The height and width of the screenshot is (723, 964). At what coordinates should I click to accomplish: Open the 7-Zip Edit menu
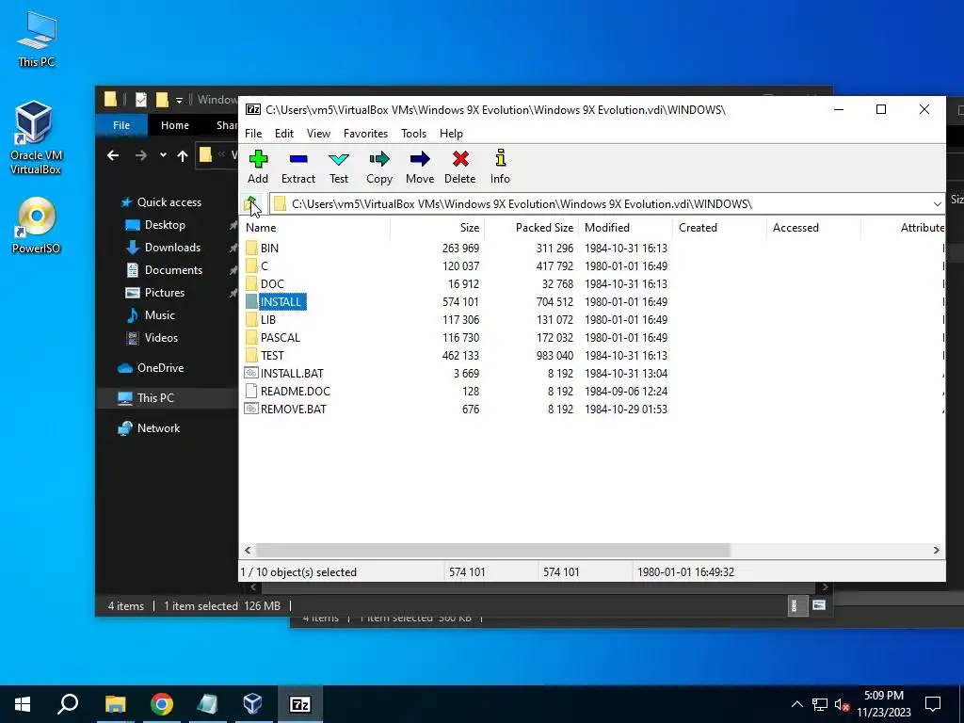284,134
